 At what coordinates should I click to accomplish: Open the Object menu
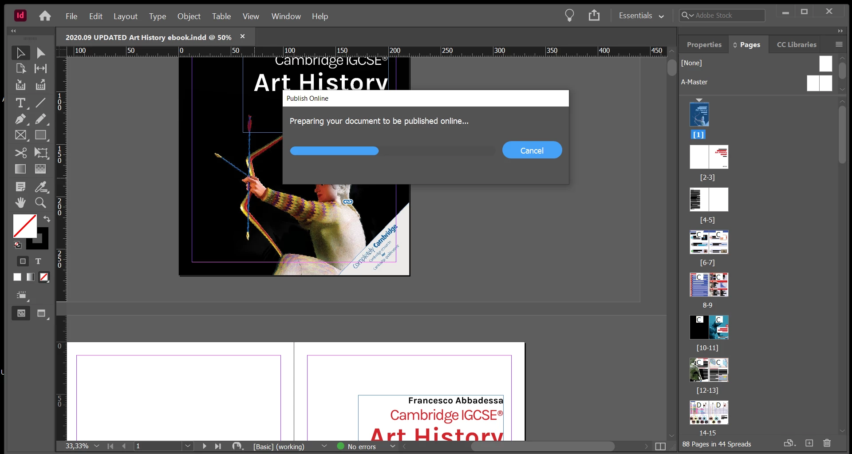pyautogui.click(x=189, y=16)
